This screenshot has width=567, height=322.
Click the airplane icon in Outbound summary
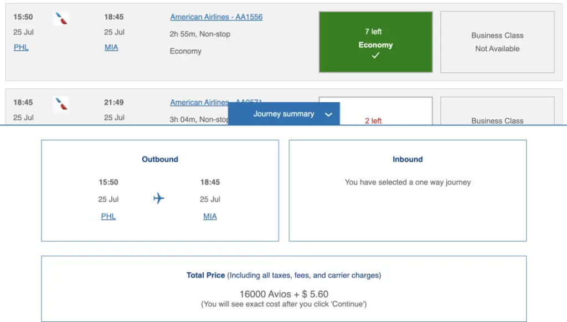pos(159,198)
